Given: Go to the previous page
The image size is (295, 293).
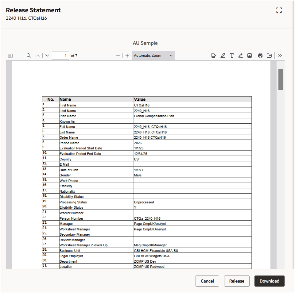Looking at the screenshot, I should coord(37,56).
